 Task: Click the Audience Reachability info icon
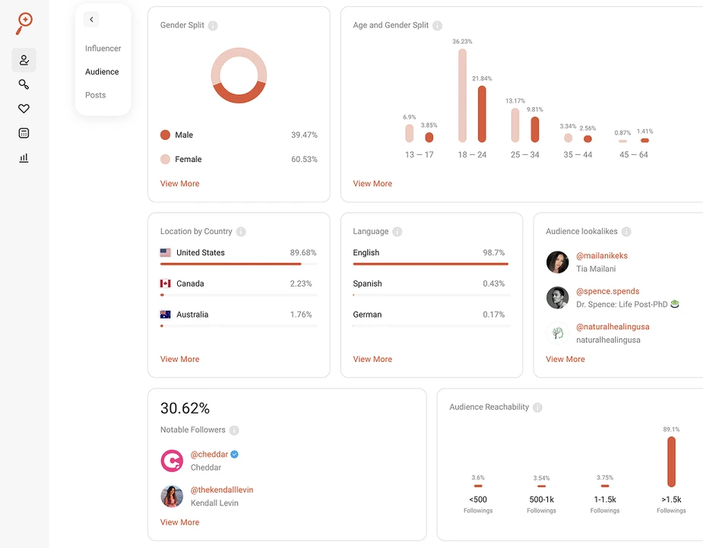538,407
